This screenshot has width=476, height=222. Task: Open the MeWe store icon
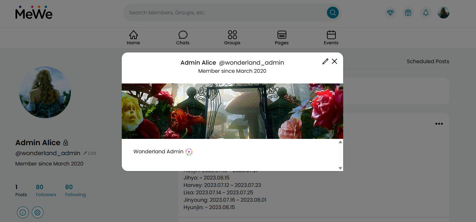(408, 13)
